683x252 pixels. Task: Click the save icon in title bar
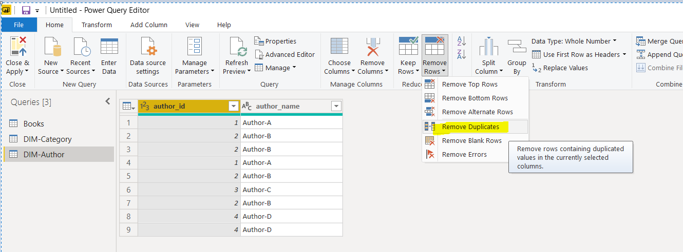[x=26, y=10]
